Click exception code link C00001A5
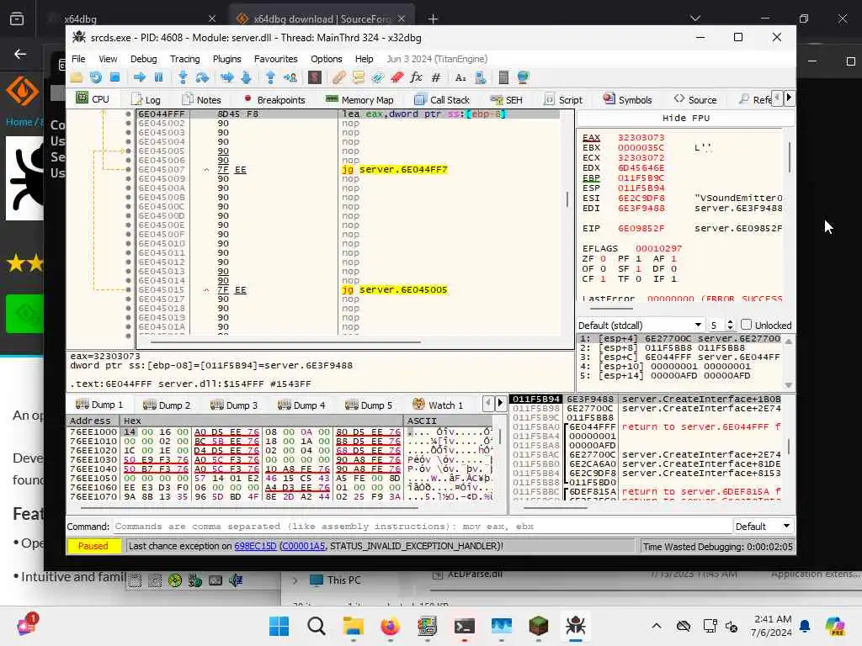Viewport: 862px width, 646px height. (x=303, y=546)
